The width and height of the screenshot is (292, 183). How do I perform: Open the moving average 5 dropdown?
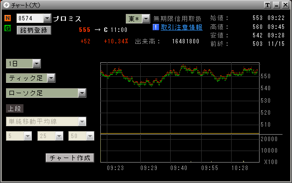pos(28,136)
